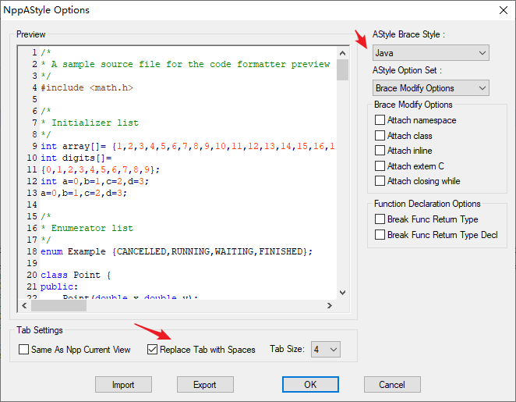Close the NppAStyle Options dialog
The width and height of the screenshot is (516, 402).
tap(504, 10)
